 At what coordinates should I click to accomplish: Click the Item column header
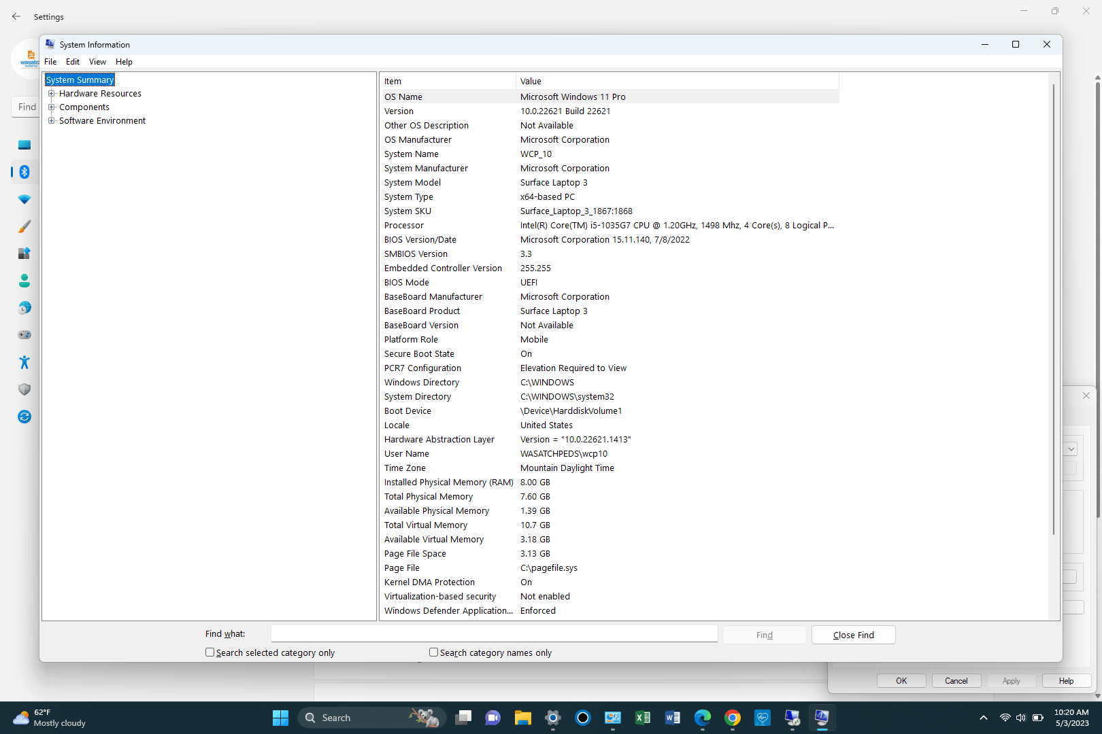click(448, 81)
